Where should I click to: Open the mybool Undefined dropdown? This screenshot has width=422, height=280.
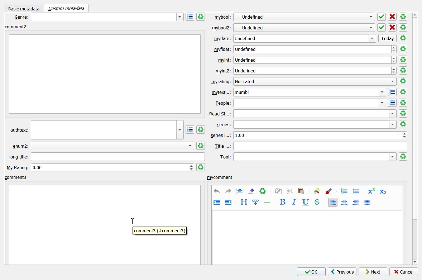point(304,17)
